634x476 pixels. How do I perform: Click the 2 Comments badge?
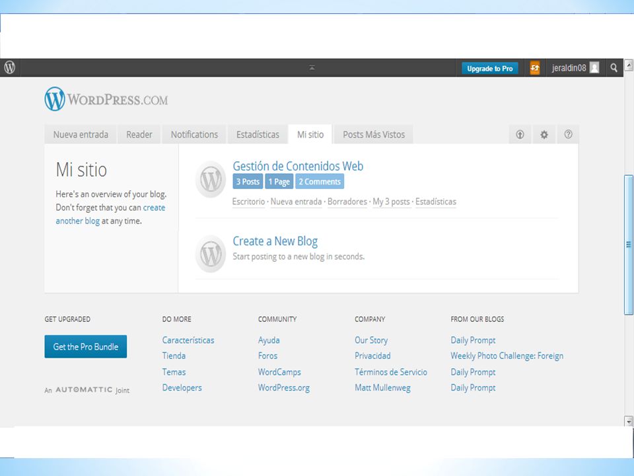click(x=320, y=181)
